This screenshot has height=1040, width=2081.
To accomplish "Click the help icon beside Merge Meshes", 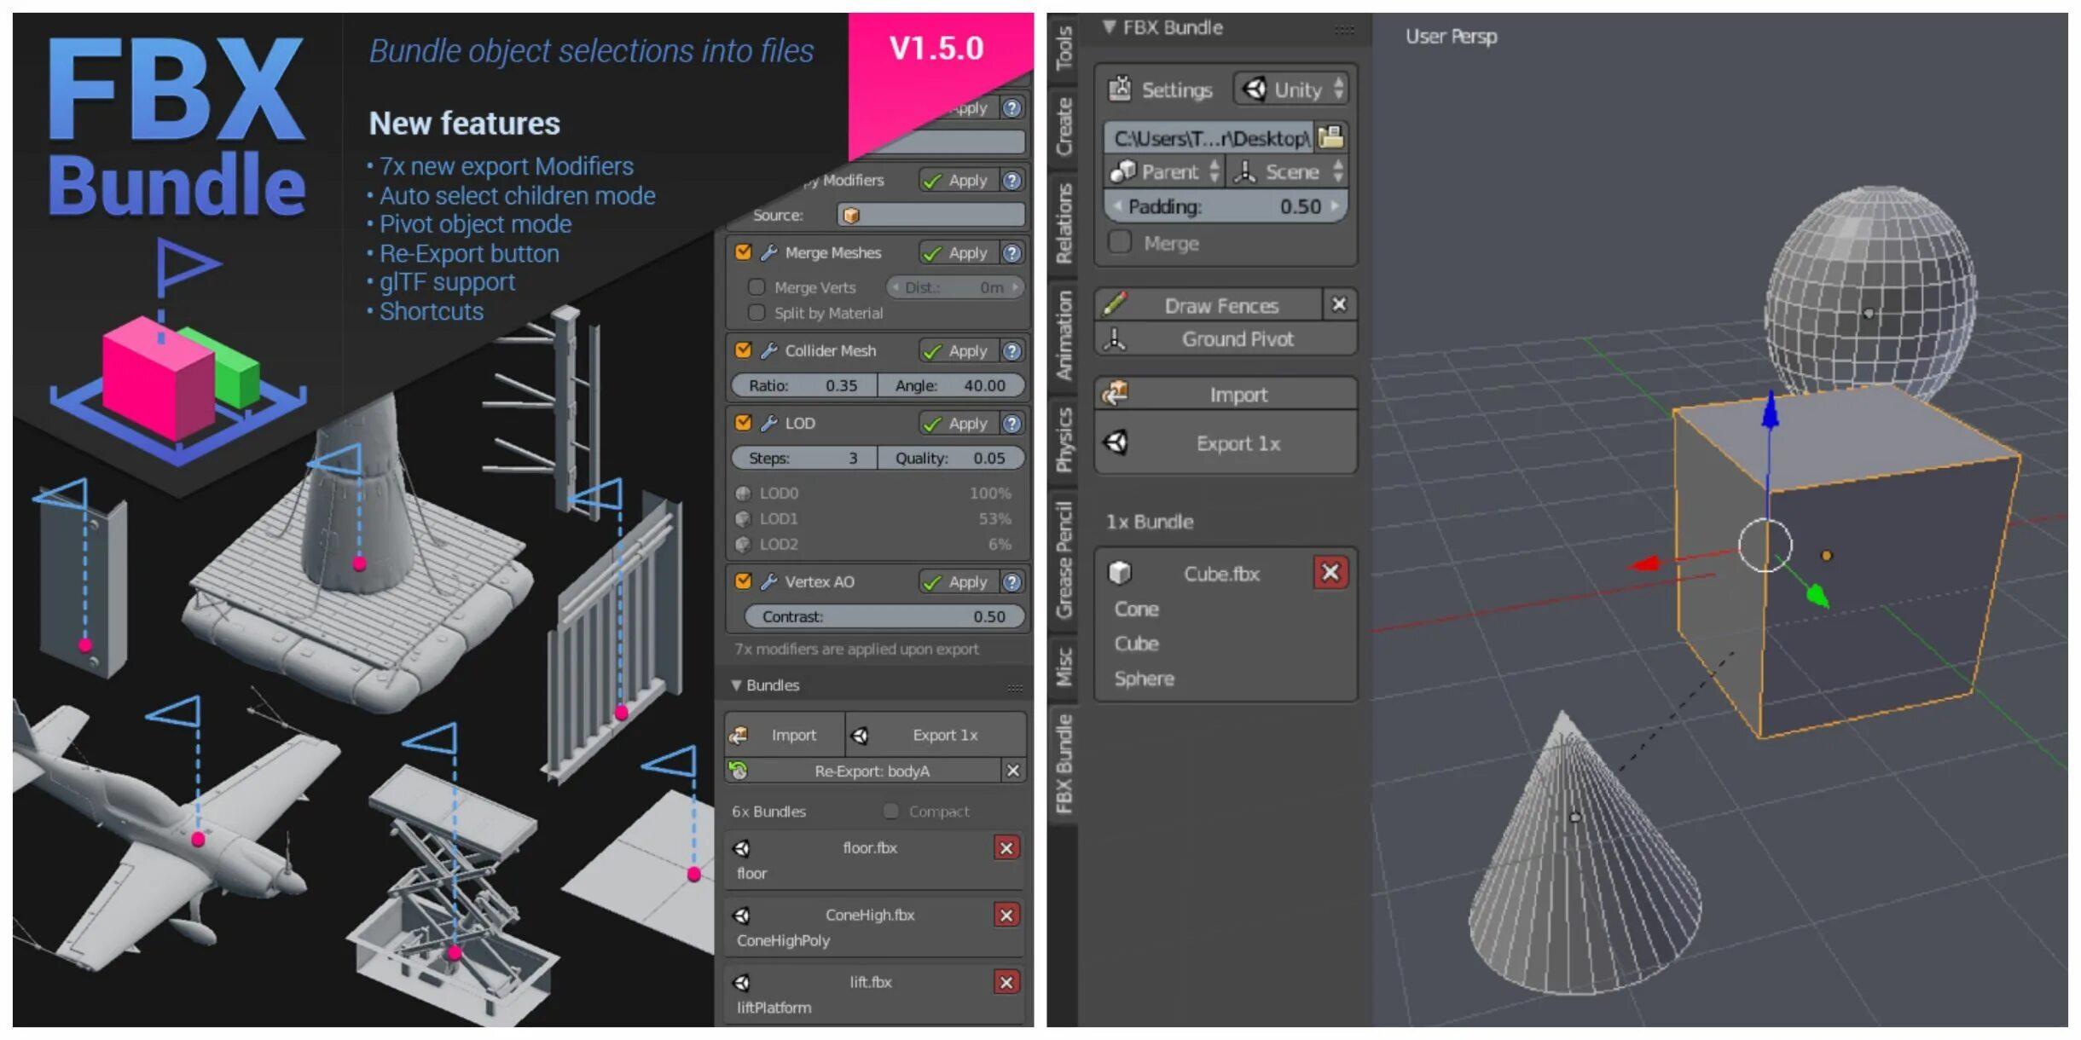I will tap(1012, 253).
